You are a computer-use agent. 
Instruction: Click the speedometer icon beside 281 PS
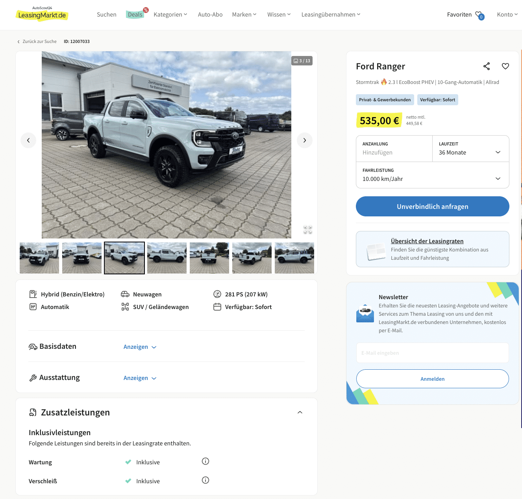point(217,294)
